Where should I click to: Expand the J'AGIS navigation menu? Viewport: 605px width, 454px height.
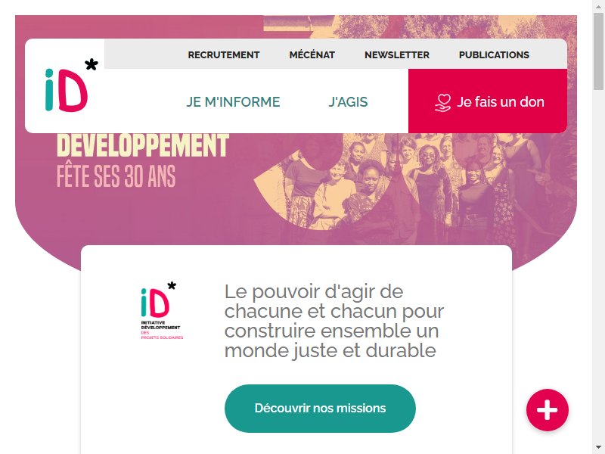pos(348,102)
